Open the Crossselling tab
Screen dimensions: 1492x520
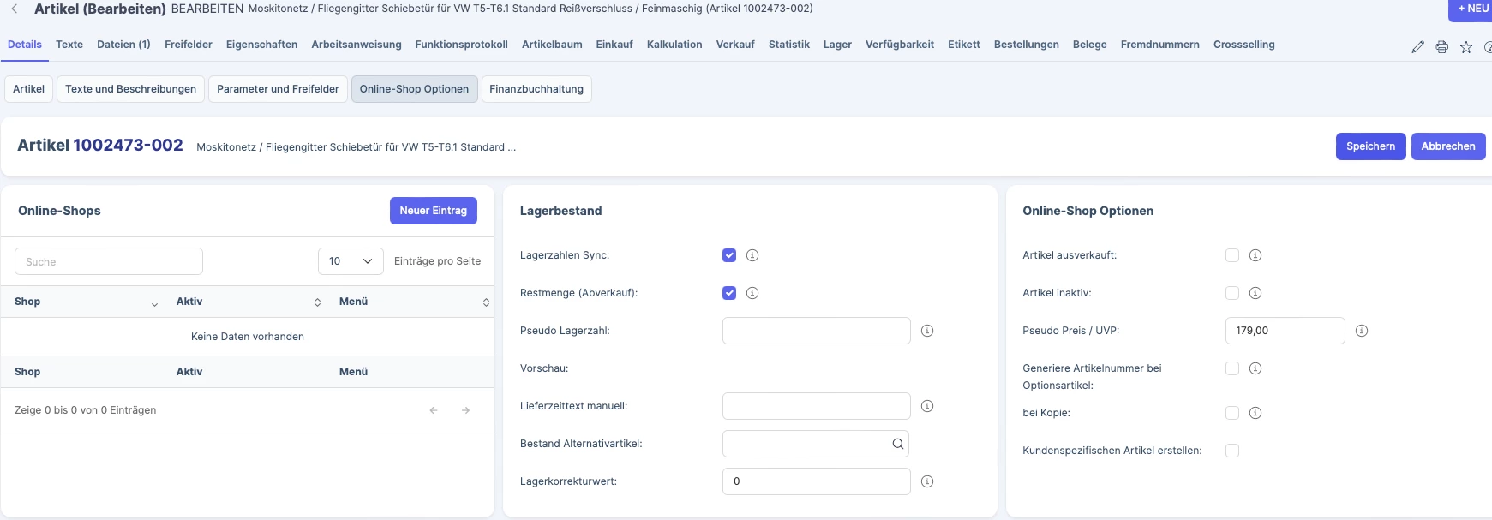[x=1243, y=45]
